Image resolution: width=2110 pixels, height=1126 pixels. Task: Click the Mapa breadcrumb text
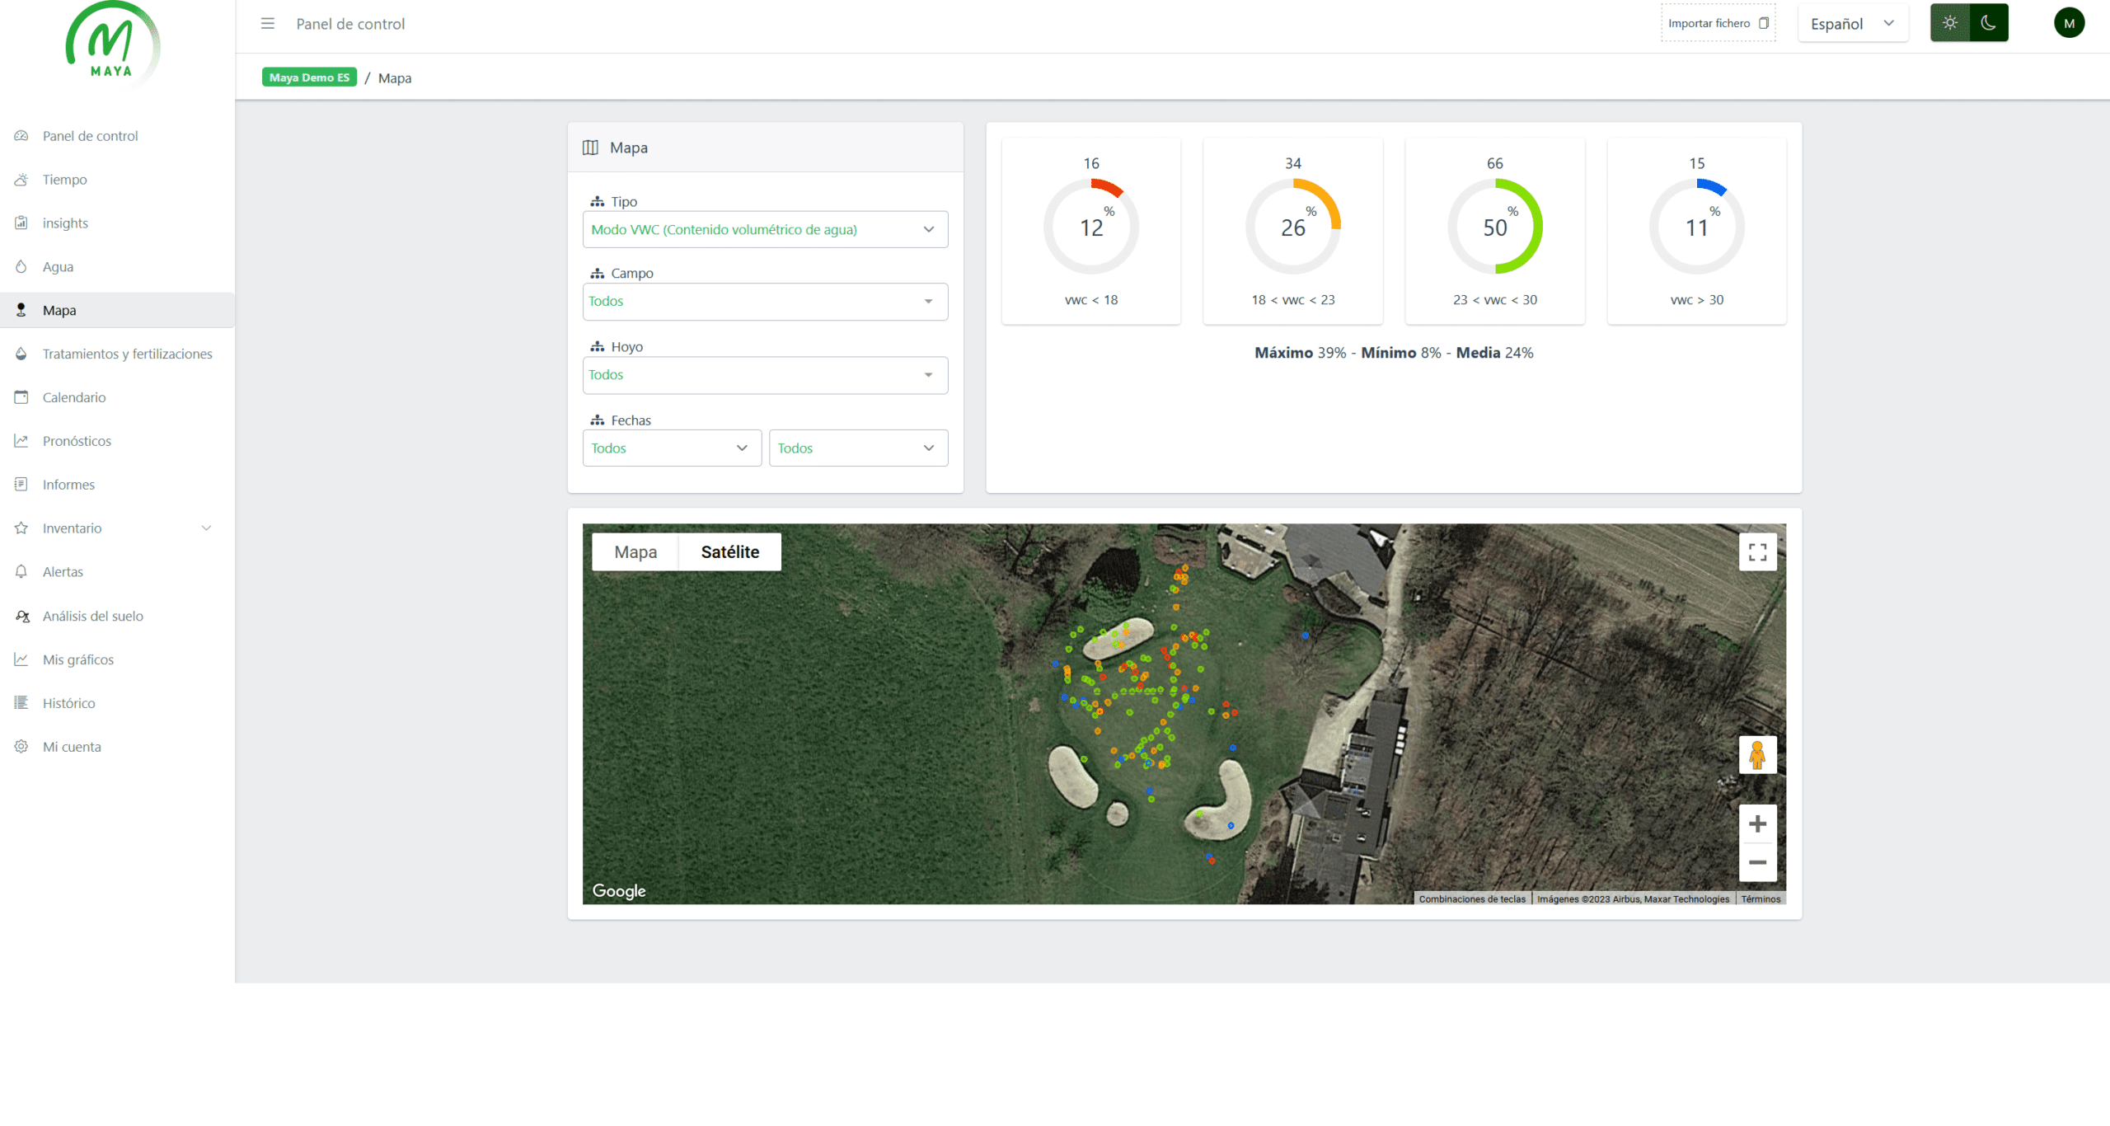pos(395,78)
